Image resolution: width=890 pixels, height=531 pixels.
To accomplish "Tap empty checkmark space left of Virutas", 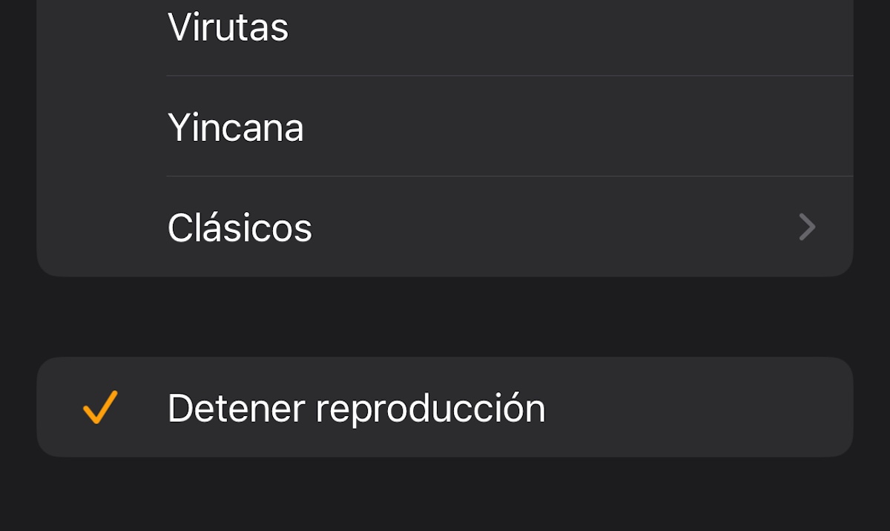I will click(x=100, y=28).
